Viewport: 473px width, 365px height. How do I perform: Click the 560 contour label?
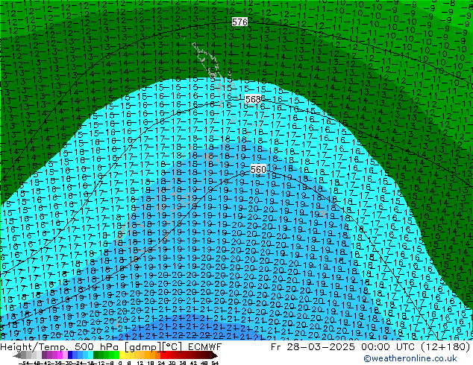click(x=258, y=169)
